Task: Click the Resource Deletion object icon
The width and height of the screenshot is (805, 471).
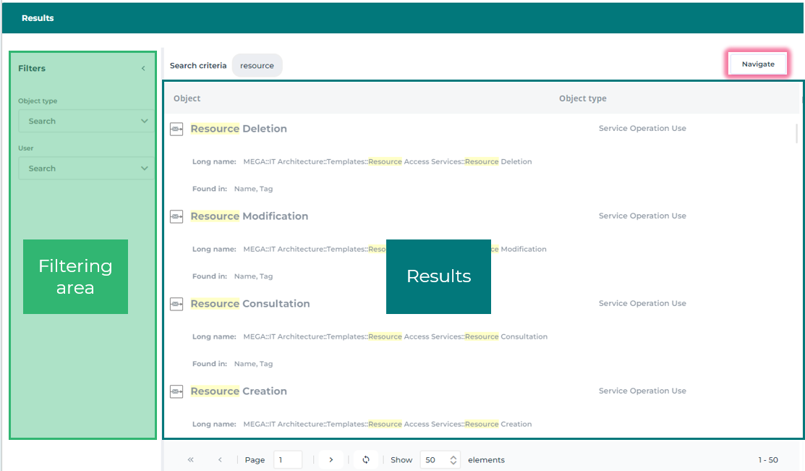Action: (176, 129)
